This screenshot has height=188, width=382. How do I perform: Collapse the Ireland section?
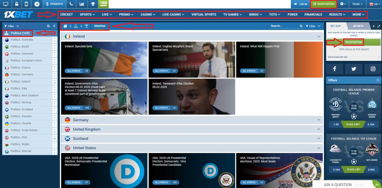[x=319, y=36]
